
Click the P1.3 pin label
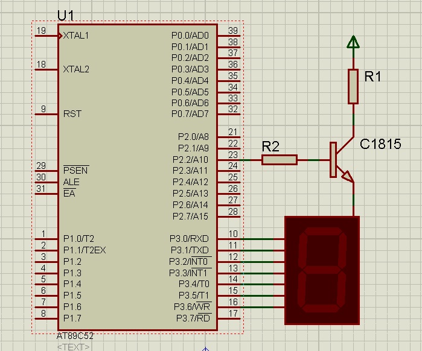[x=72, y=273]
